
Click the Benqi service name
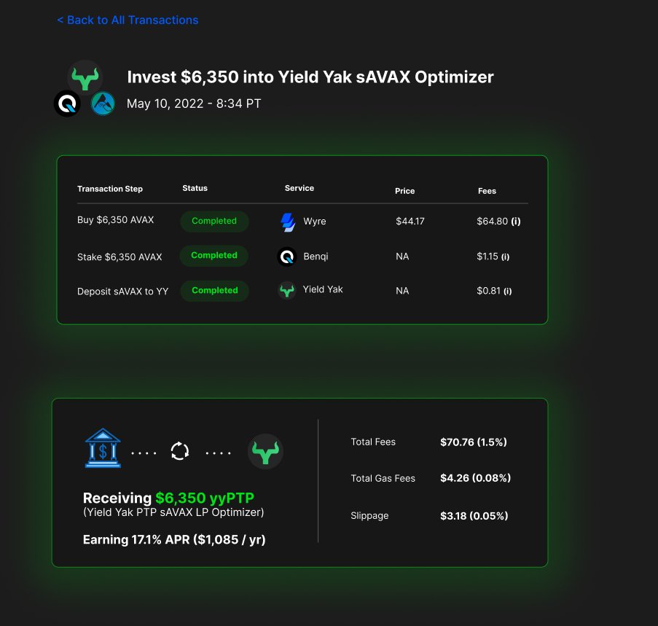pos(316,257)
